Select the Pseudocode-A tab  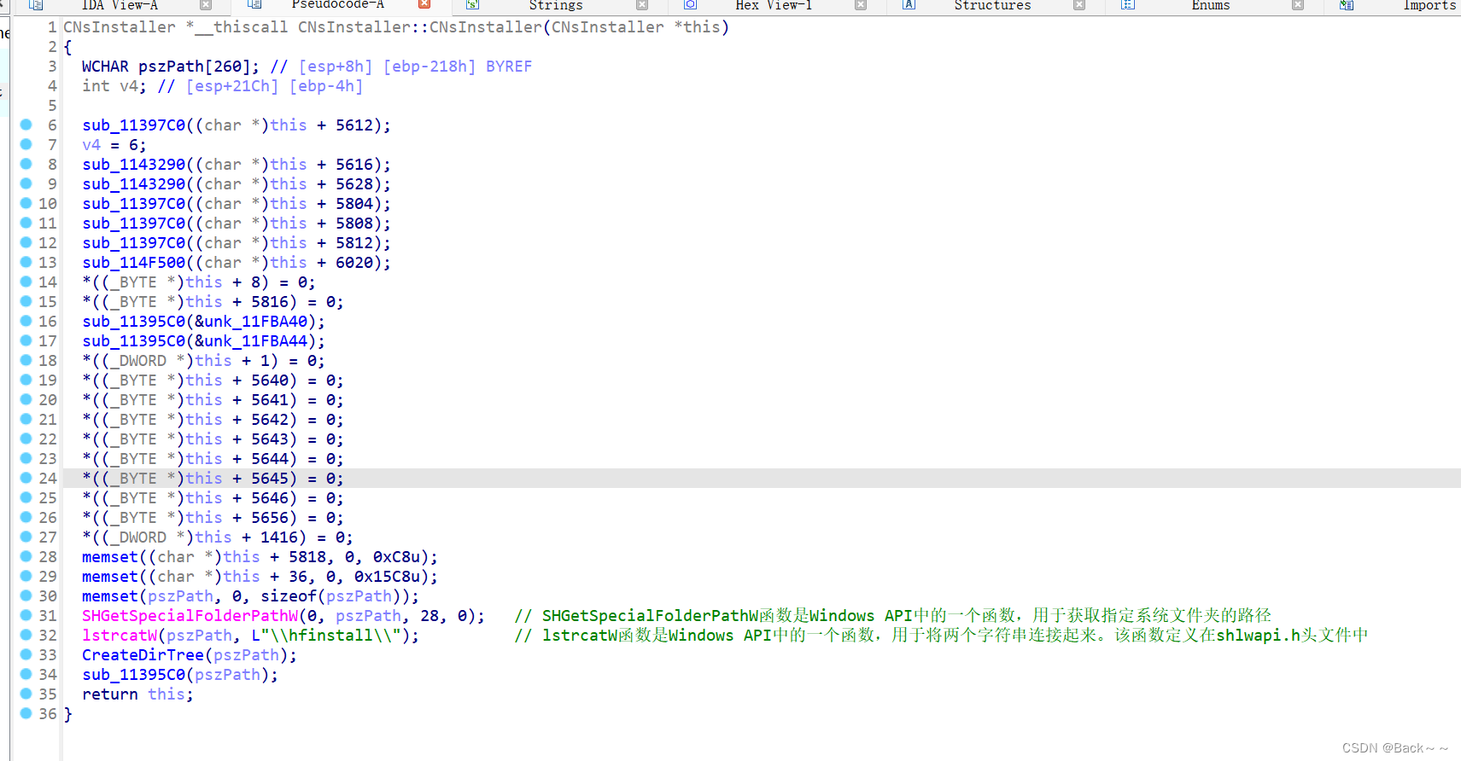(338, 5)
